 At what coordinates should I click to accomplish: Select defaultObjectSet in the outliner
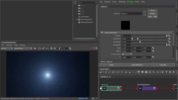[87, 22]
